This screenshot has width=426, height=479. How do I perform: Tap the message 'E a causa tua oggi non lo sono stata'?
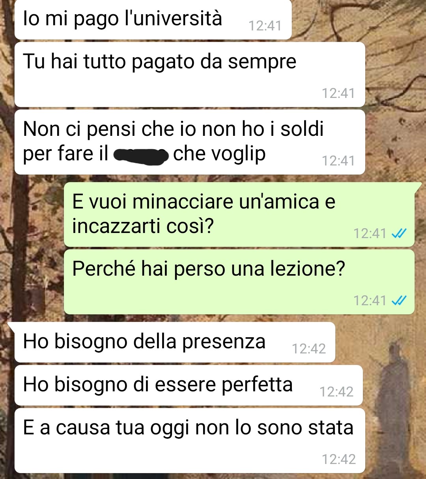coord(190,440)
